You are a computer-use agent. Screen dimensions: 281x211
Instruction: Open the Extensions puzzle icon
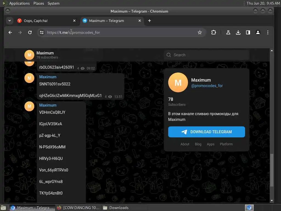click(x=213, y=32)
